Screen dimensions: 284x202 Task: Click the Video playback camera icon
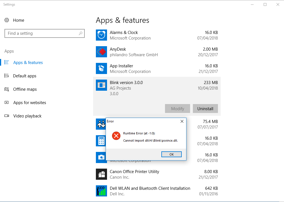[7, 116]
